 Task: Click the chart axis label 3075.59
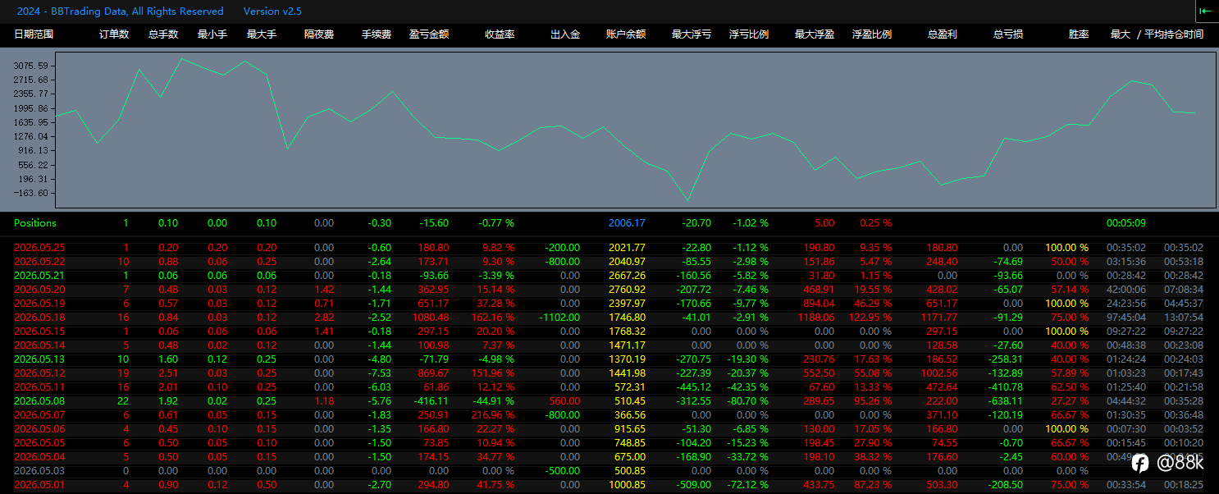(x=31, y=66)
